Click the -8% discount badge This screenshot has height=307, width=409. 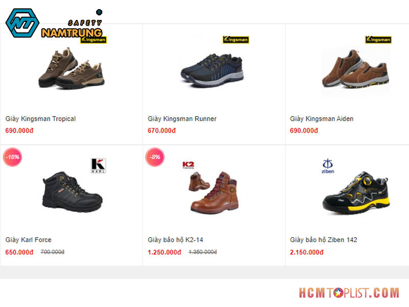tap(155, 157)
